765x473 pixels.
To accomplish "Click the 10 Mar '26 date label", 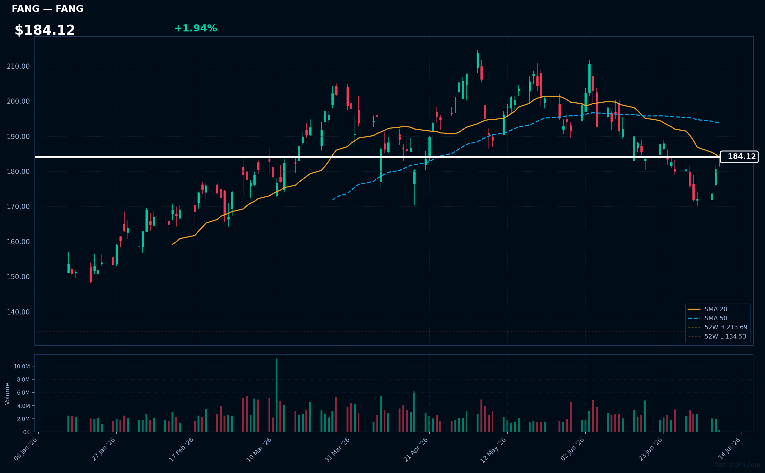I will [259, 449].
